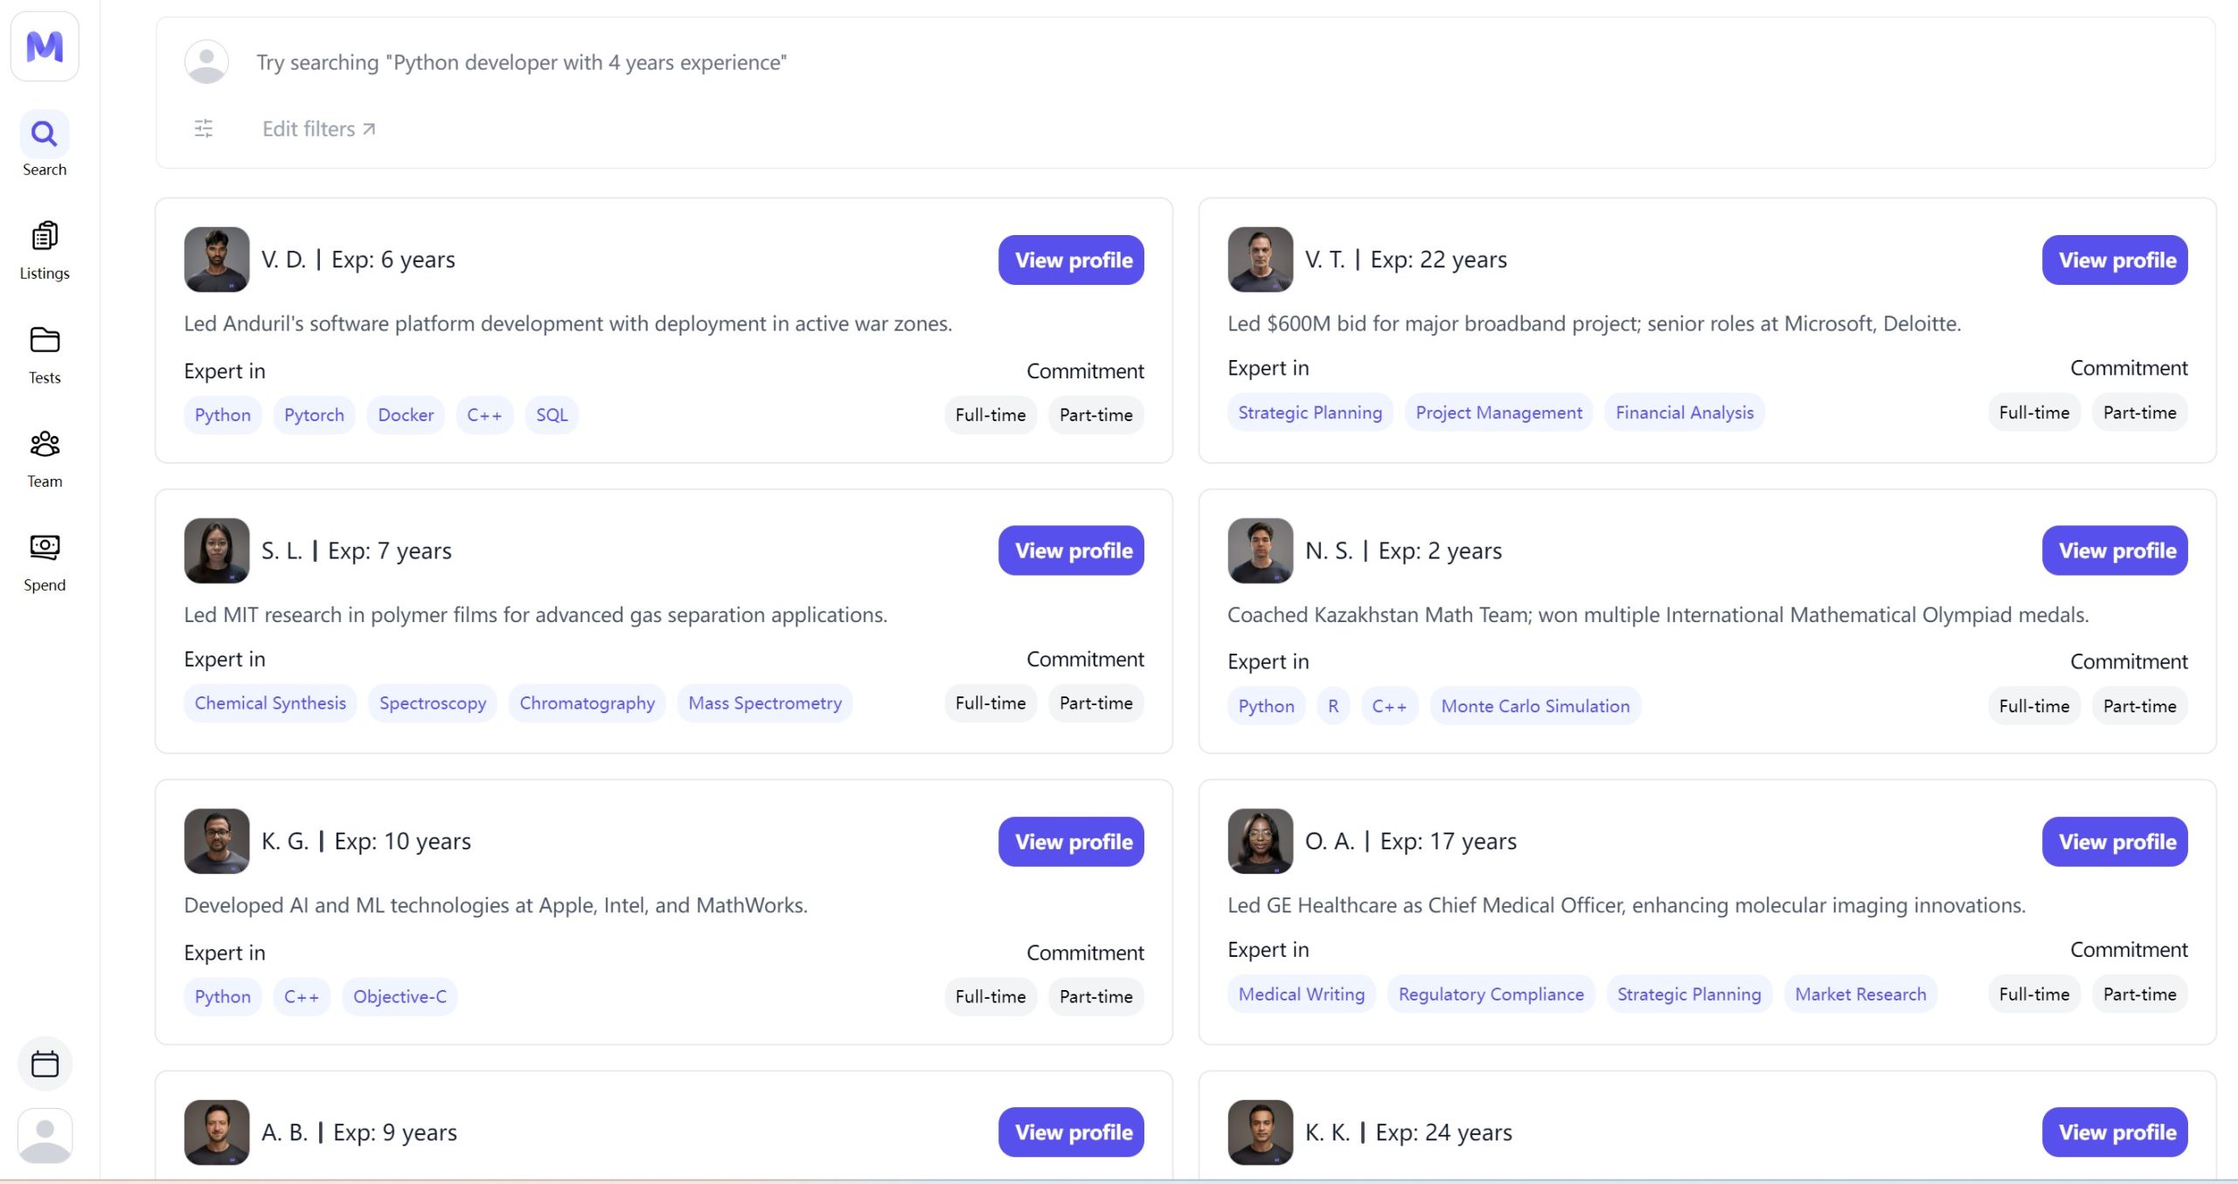Screen dimensions: 2238x1184
Task: Click Full-time chip on S. L. card
Action: click(990, 703)
